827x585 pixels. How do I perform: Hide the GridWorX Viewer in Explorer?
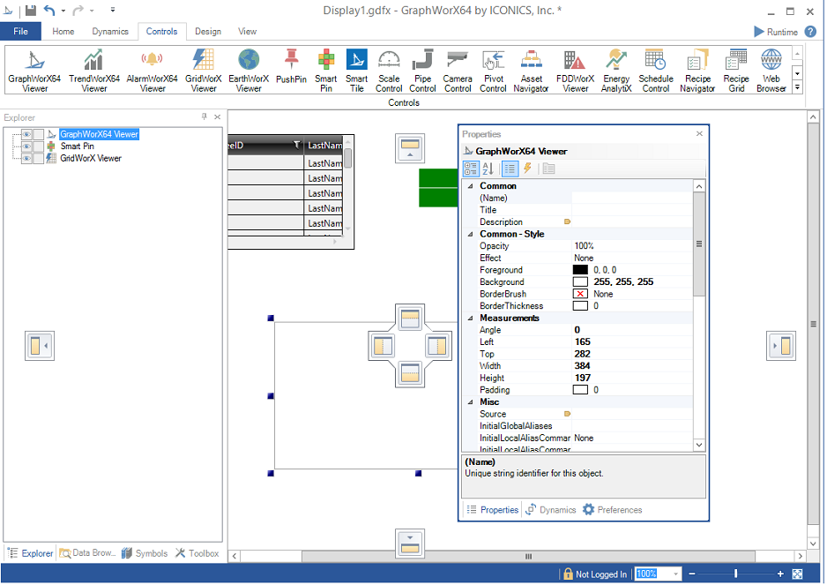(x=27, y=159)
